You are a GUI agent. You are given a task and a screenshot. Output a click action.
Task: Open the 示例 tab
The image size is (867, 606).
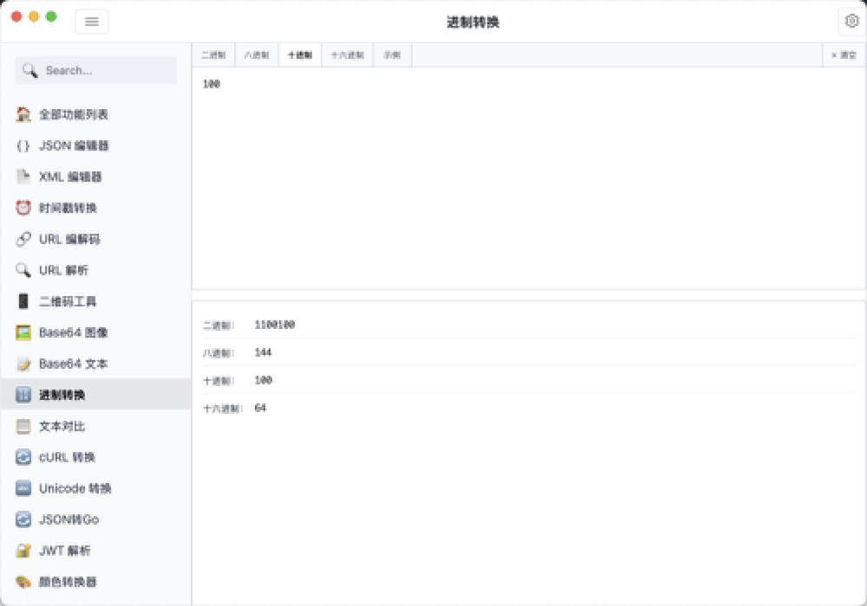tap(391, 54)
